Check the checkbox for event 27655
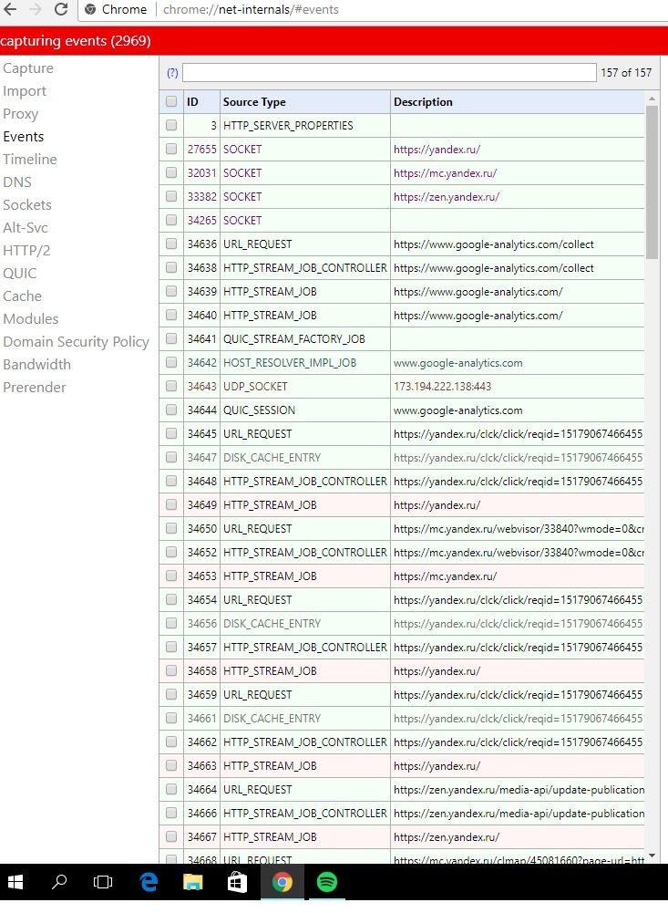 (171, 149)
